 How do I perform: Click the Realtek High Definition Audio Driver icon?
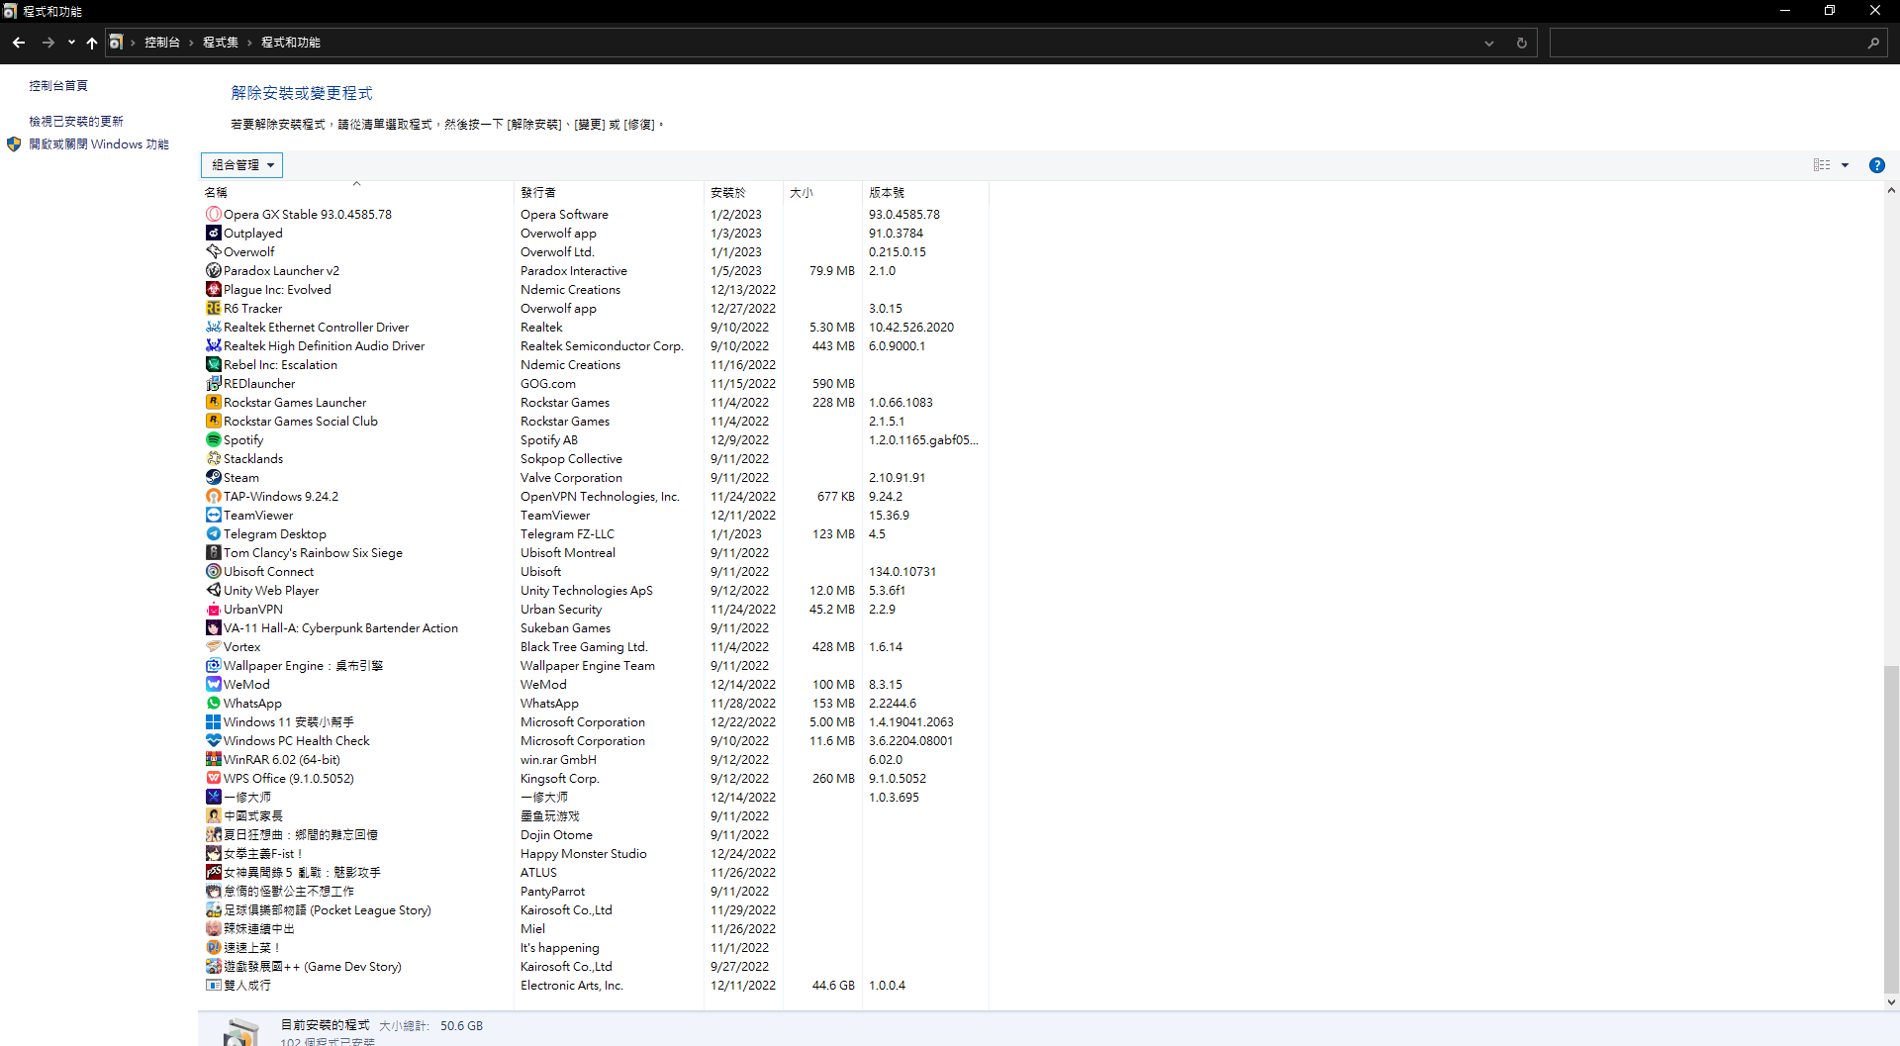click(x=213, y=346)
